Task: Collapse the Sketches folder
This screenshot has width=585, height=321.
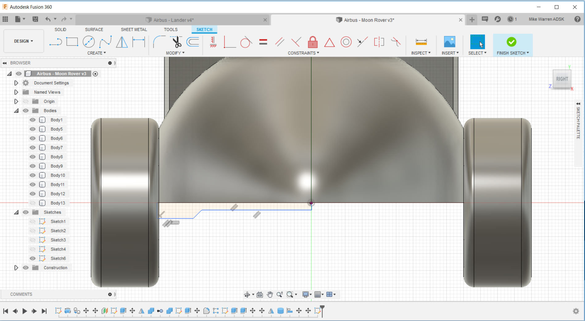Action: (x=16, y=212)
